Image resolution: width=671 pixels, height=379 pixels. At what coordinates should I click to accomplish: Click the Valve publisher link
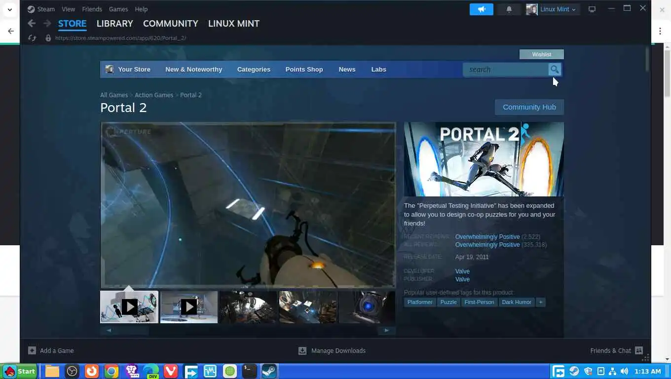462,279
